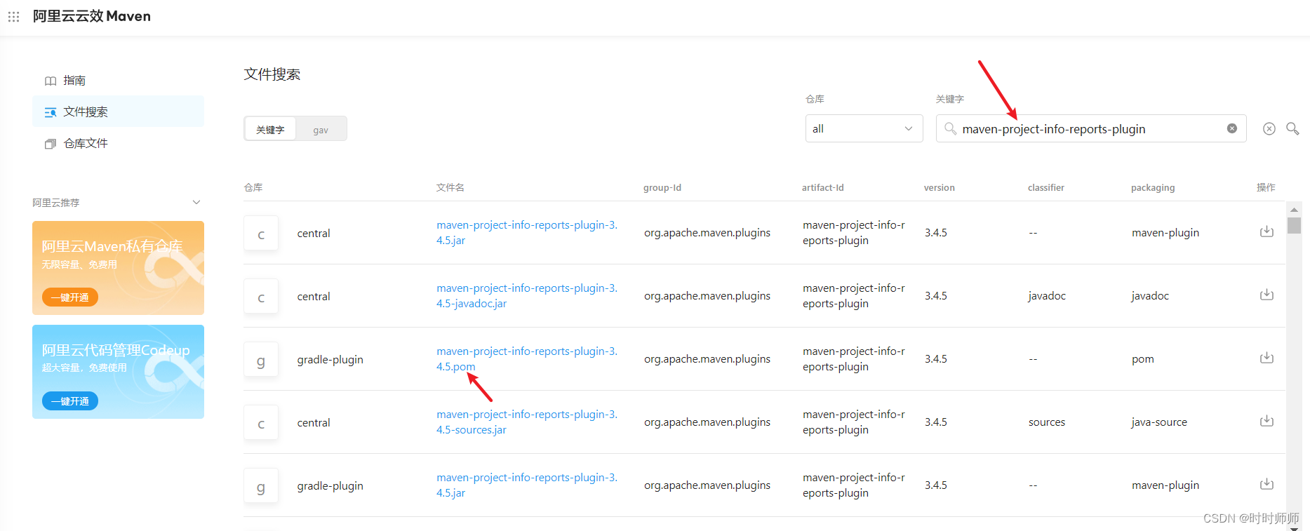Click 'gradle-plugin' repository name in pom row
Image resolution: width=1310 pixels, height=531 pixels.
tap(330, 360)
